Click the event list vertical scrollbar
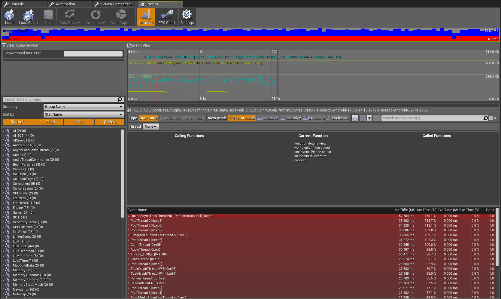The width and height of the screenshot is (501, 299). click(x=497, y=237)
